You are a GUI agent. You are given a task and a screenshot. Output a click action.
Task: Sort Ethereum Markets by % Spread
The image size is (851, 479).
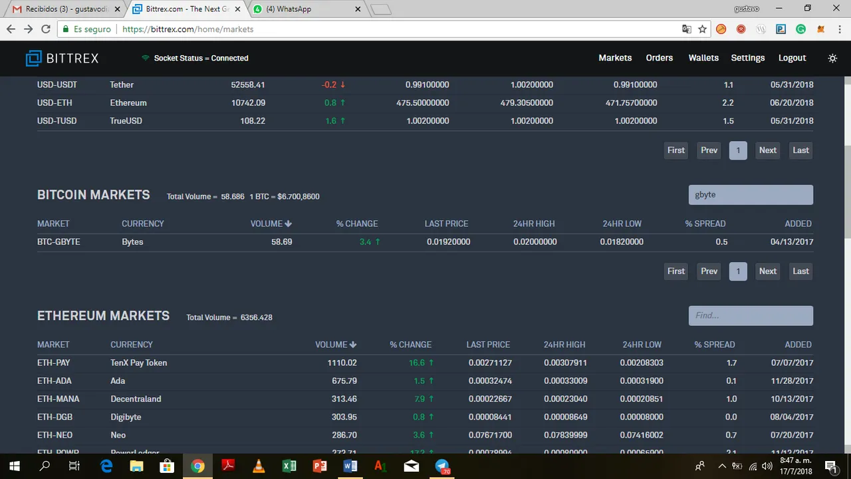tap(715, 345)
